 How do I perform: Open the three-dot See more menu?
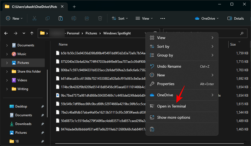point(163,19)
